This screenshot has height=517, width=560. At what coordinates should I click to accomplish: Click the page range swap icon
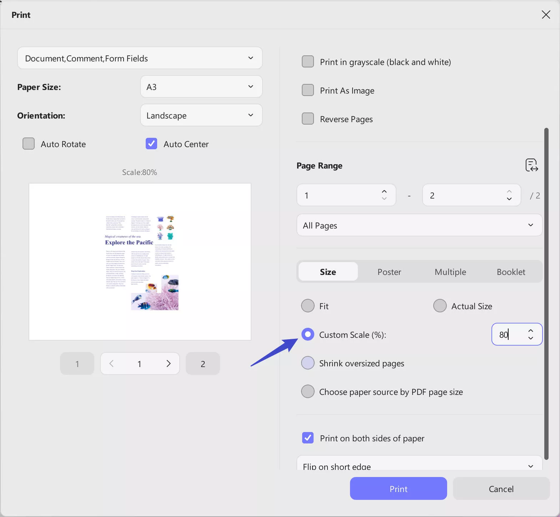531,165
